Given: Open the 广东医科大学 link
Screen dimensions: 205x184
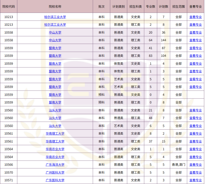Looking at the screenshot, I should 55,180.
